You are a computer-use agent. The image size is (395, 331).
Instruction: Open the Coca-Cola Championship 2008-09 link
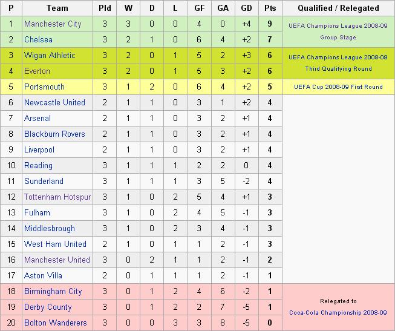338,313
